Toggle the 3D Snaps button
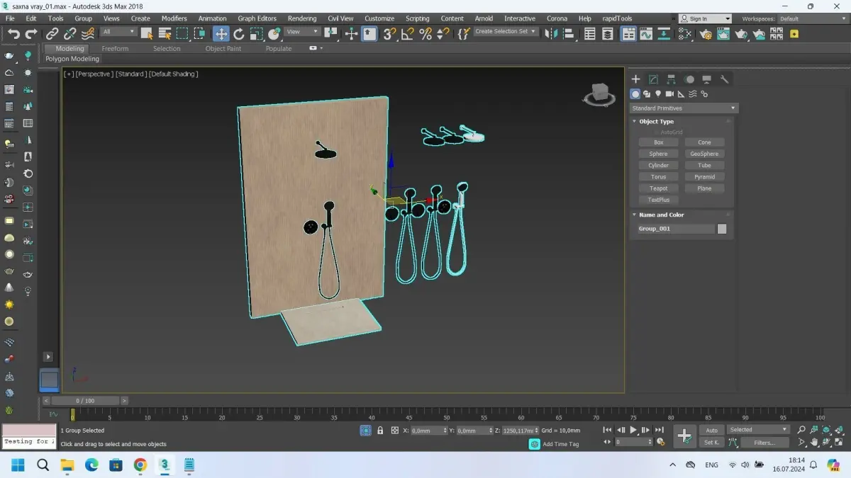This screenshot has width=851, height=478. click(x=389, y=33)
